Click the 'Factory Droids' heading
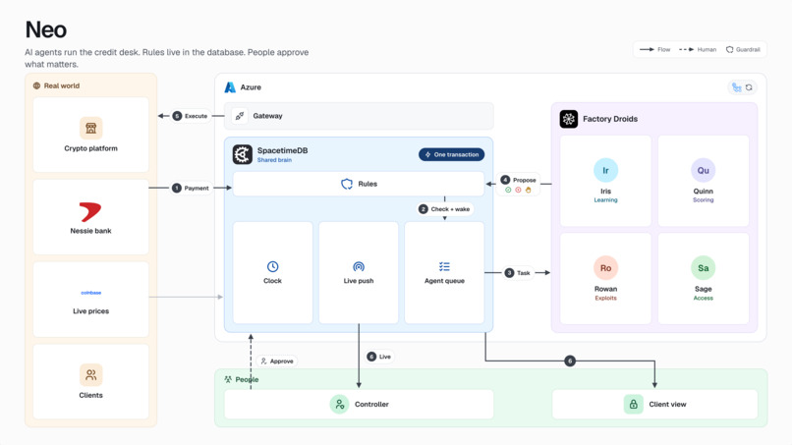Viewport: 792px width, 445px height. click(x=610, y=119)
